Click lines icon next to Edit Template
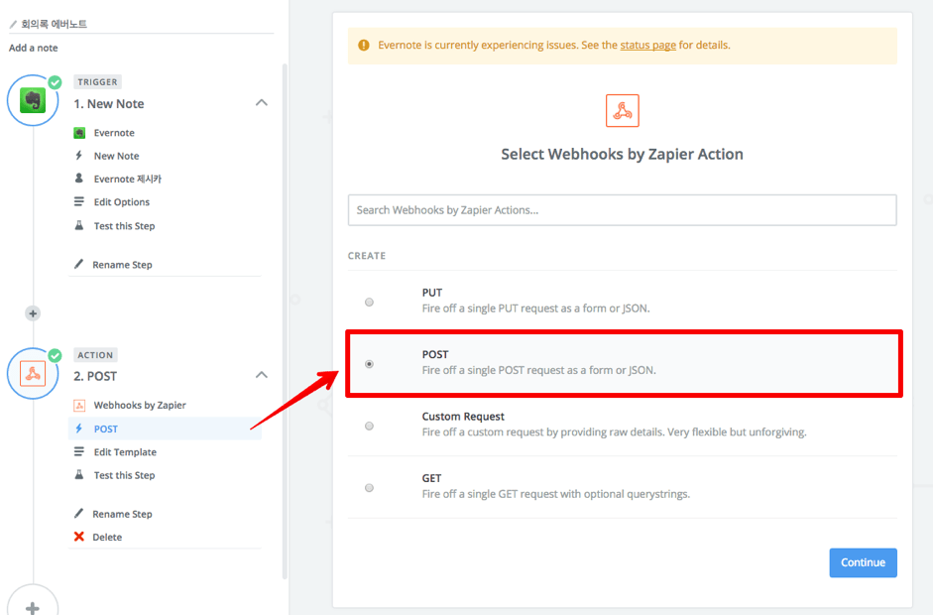 tap(78, 452)
